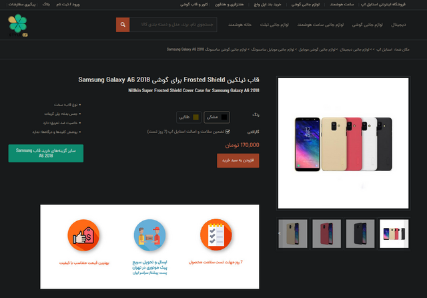Image resolution: width=427 pixels, height=298 pixels.
Task: Open the Style Up clover logo
Action: tap(18, 25)
